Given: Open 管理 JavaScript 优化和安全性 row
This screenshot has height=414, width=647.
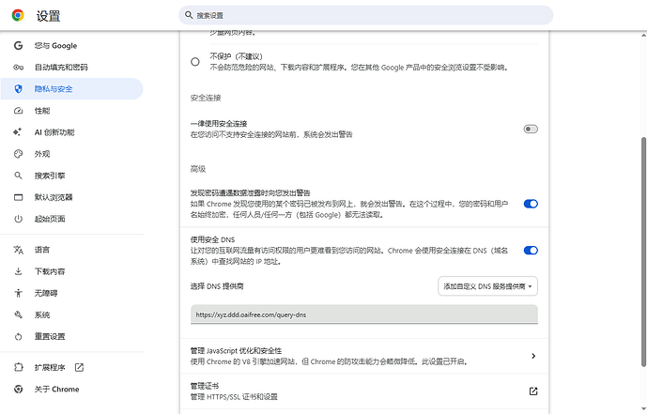Looking at the screenshot, I should pos(364,356).
